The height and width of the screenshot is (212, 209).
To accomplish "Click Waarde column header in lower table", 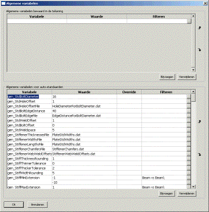I will 84,92.
